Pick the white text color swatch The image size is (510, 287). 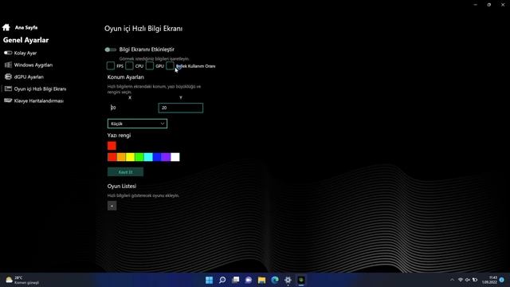(x=175, y=157)
